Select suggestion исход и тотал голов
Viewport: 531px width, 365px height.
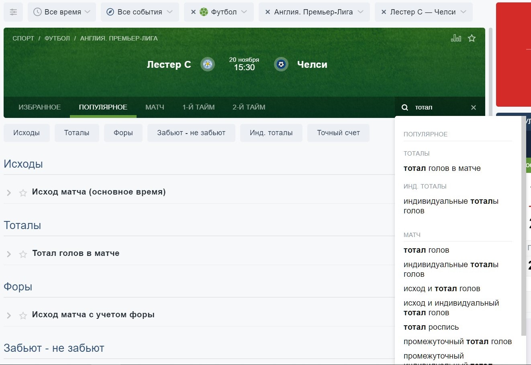pyautogui.click(x=442, y=289)
